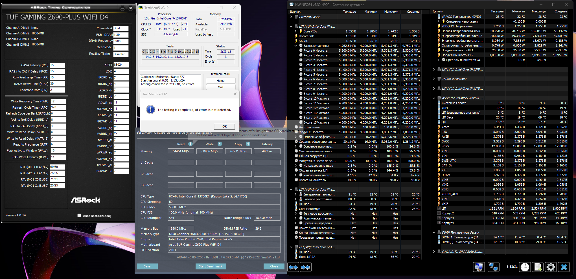Click the info icon next to Copy in AIDA64
Image resolution: width=576 pixels, height=279 pixels.
[248, 144]
